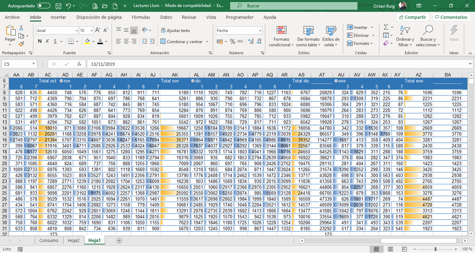
Task: Apply yellow fill color
Action: click(x=87, y=42)
